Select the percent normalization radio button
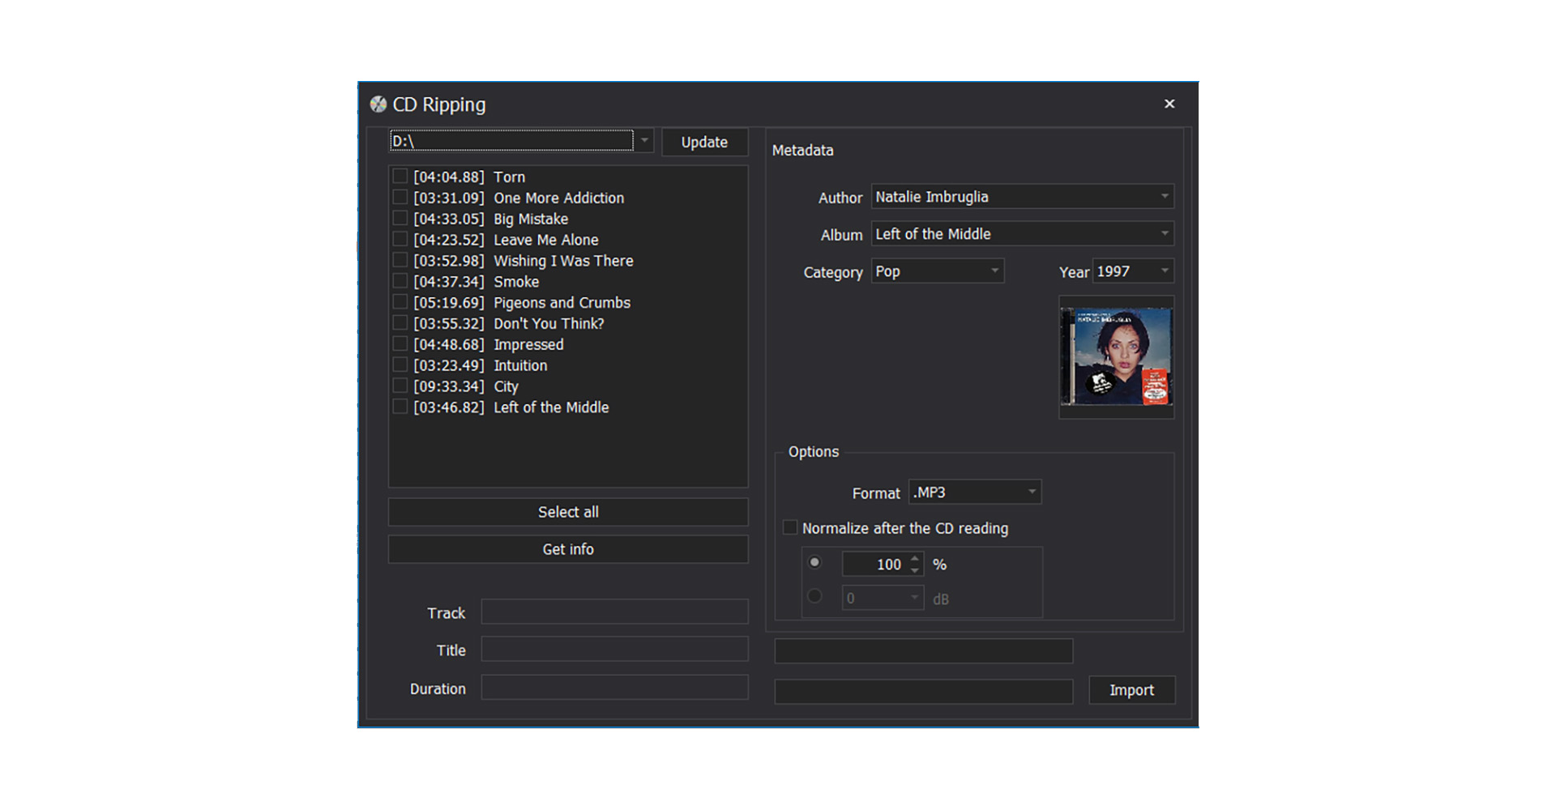This screenshot has width=1556, height=810. (x=815, y=563)
